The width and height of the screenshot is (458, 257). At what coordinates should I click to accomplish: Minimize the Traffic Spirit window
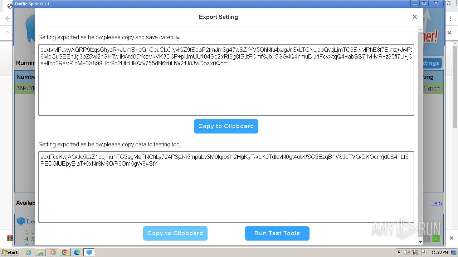click(x=415, y=3)
